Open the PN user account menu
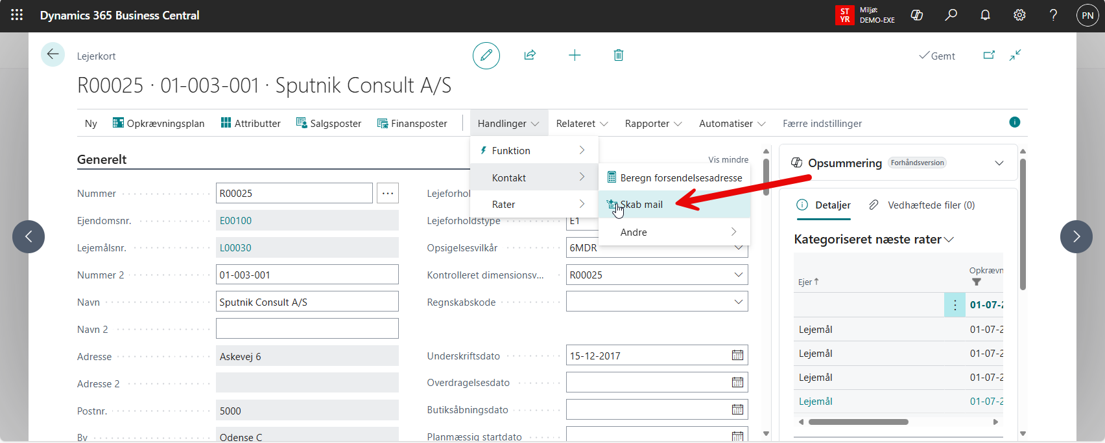This screenshot has width=1105, height=443. click(x=1087, y=16)
